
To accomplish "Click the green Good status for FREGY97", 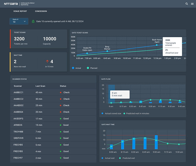I will [x=64, y=158].
